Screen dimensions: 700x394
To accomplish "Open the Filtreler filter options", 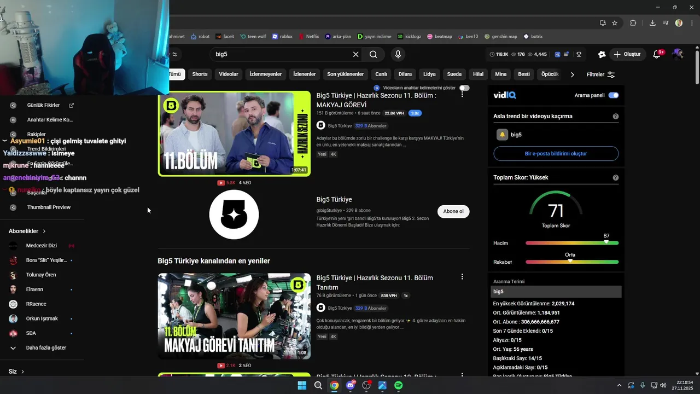I will 600,74.
